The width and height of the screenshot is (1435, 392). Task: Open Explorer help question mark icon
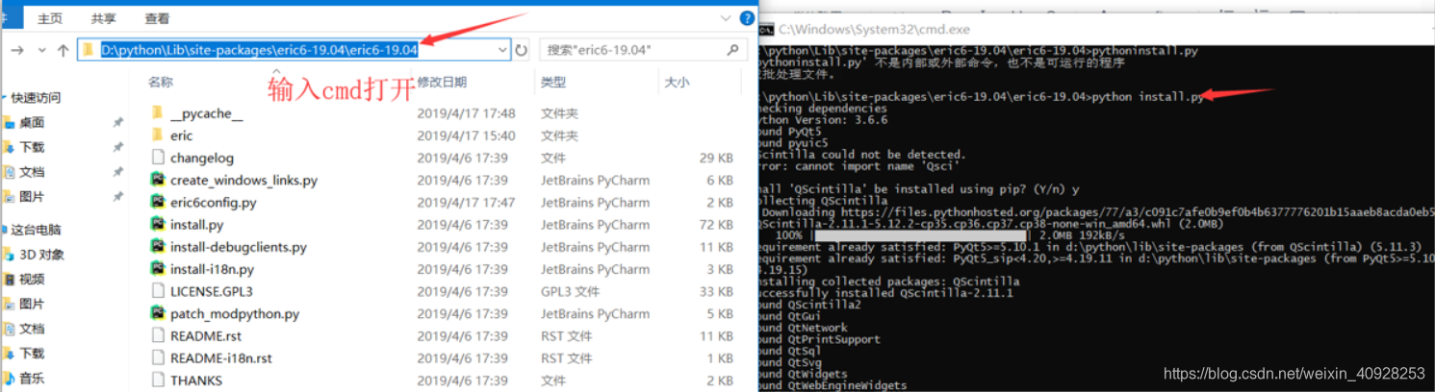(747, 18)
